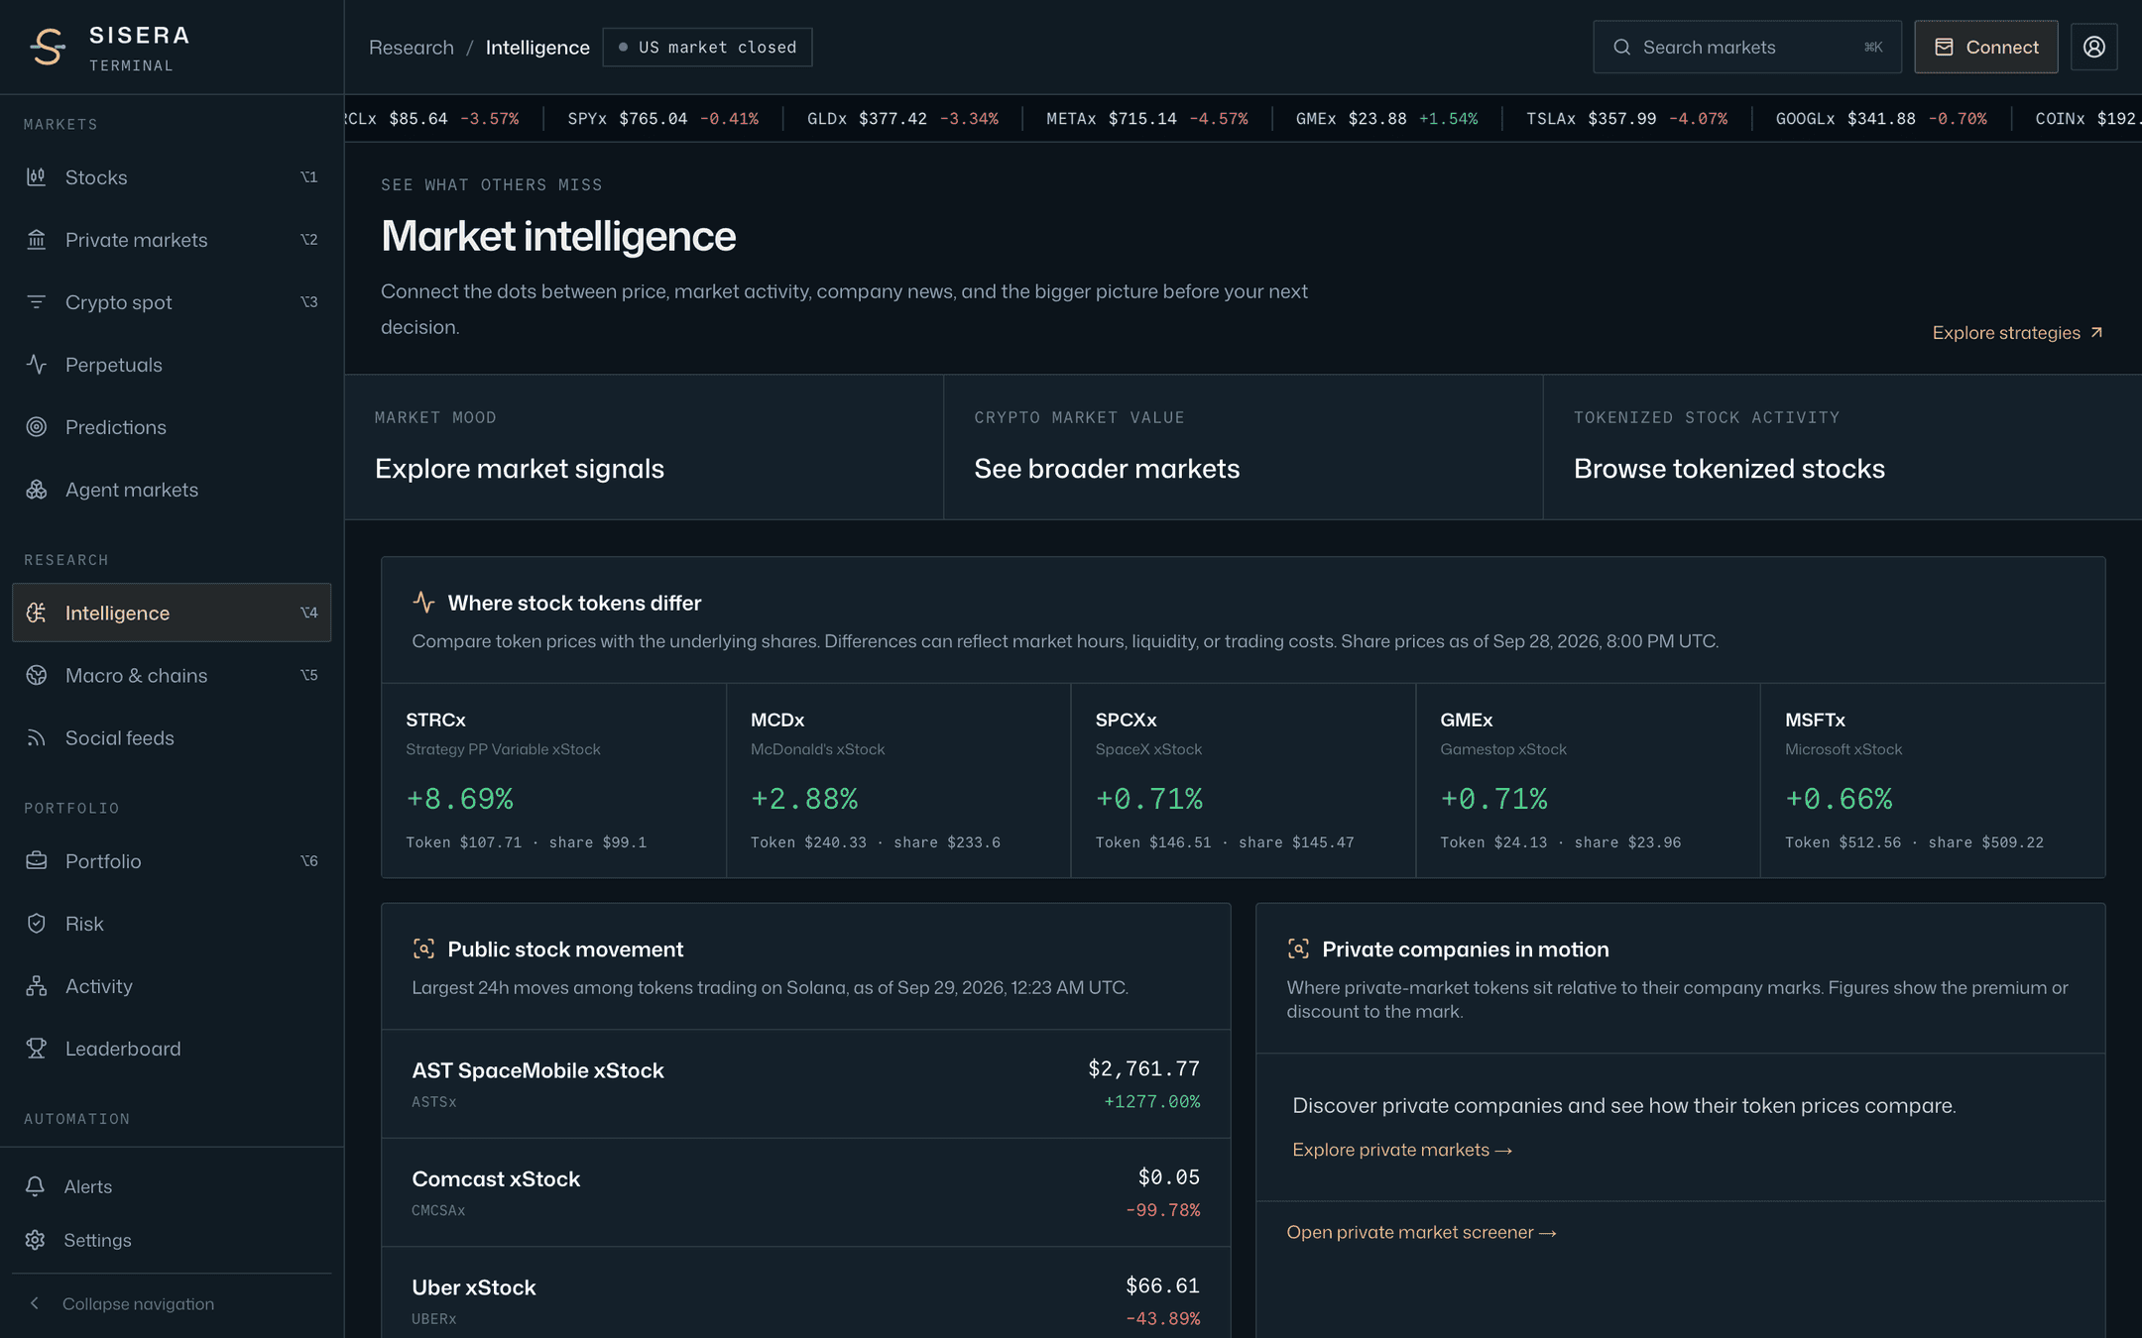Click the Alerts bell icon

coord(36,1185)
